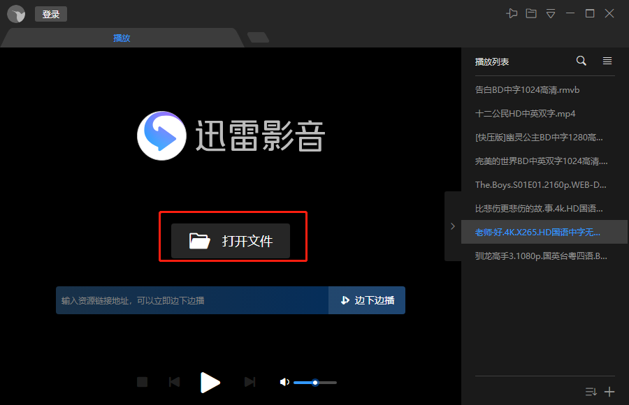Open the playlist menu lines icon
The width and height of the screenshot is (629, 405).
tap(607, 61)
